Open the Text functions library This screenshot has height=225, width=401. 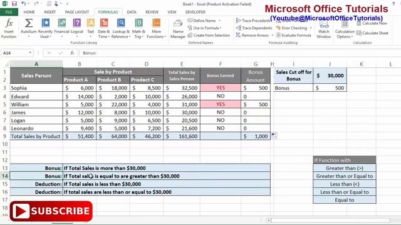[90, 28]
